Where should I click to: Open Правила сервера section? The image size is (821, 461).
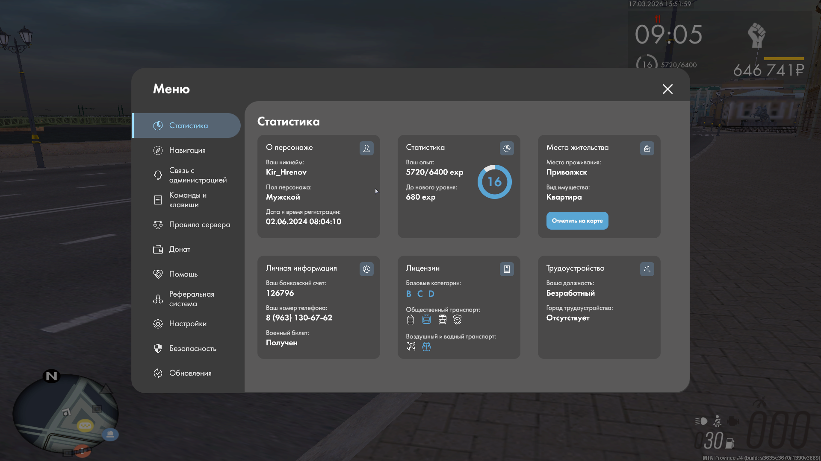199,225
